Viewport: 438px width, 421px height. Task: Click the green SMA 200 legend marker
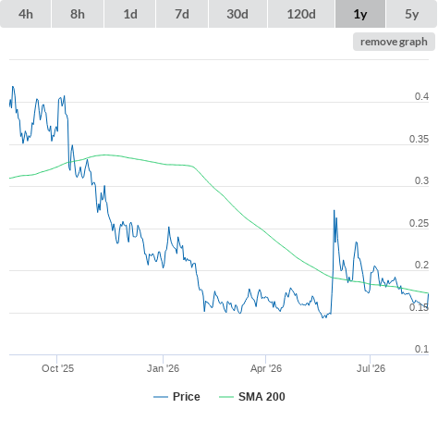click(x=226, y=397)
